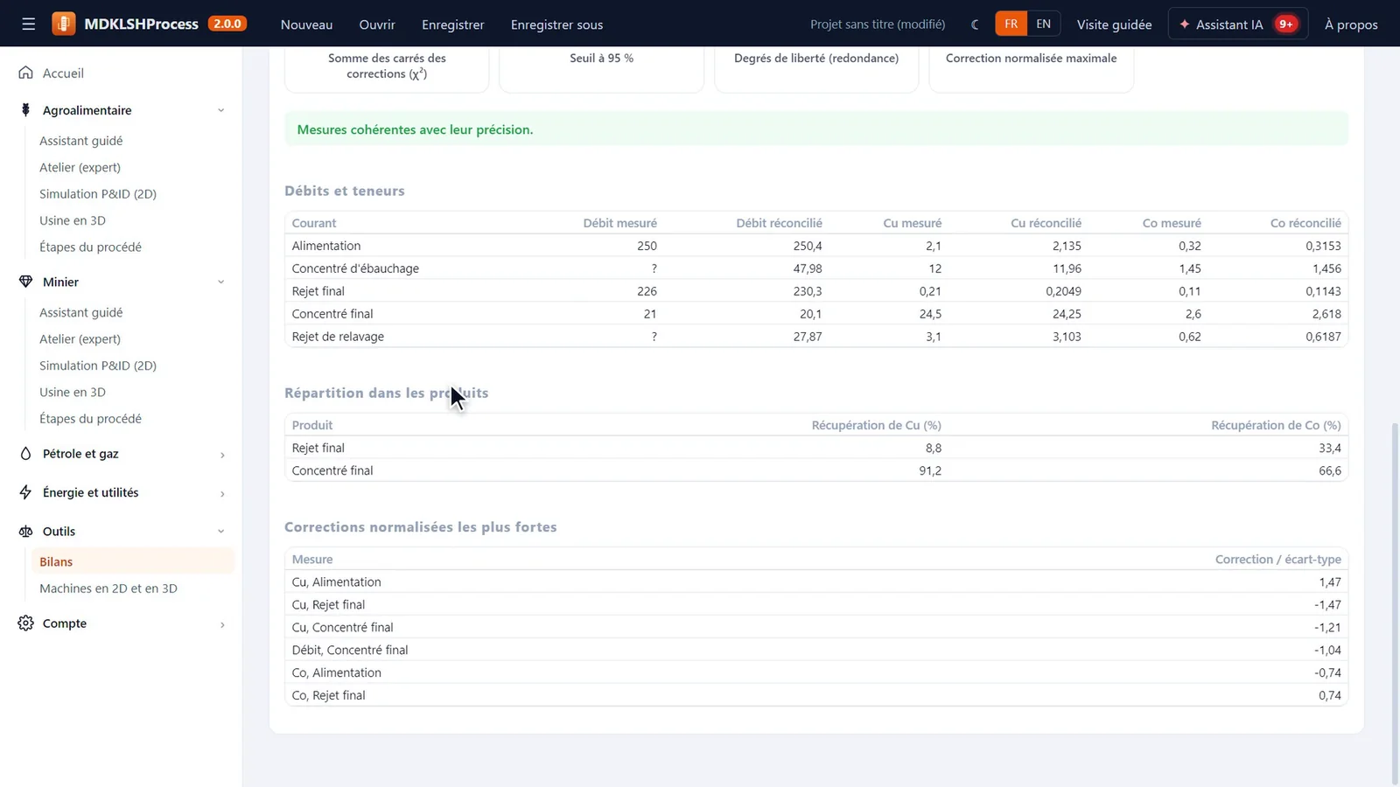Screen dimensions: 1400x787
Task: Click the Outils balance scale icon
Action: point(25,531)
